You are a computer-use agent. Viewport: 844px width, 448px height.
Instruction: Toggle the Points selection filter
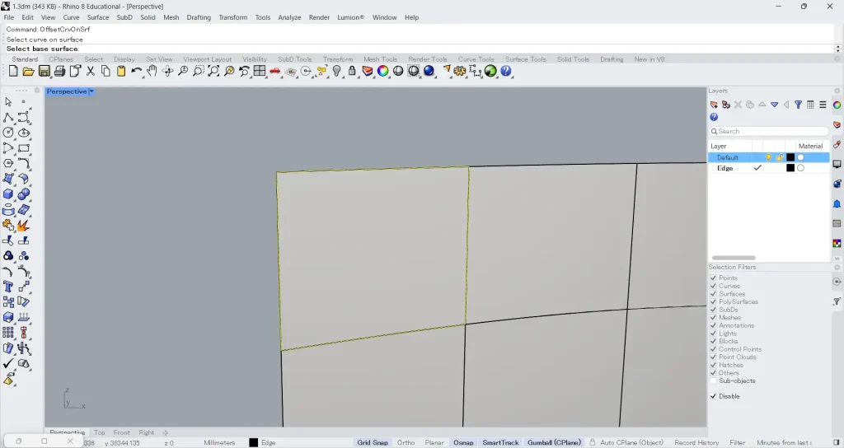pyautogui.click(x=713, y=278)
